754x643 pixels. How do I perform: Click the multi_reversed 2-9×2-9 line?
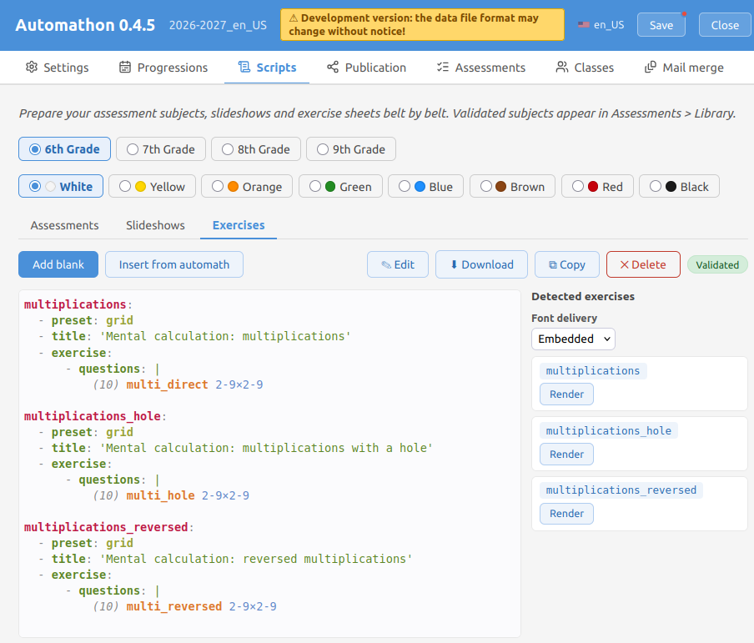coord(184,606)
